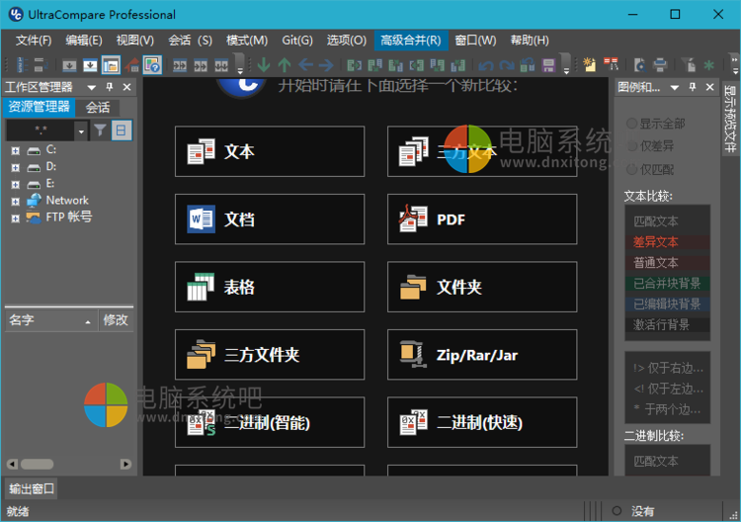Expand the D: drive node
This screenshot has width=741, height=522.
click(x=16, y=168)
